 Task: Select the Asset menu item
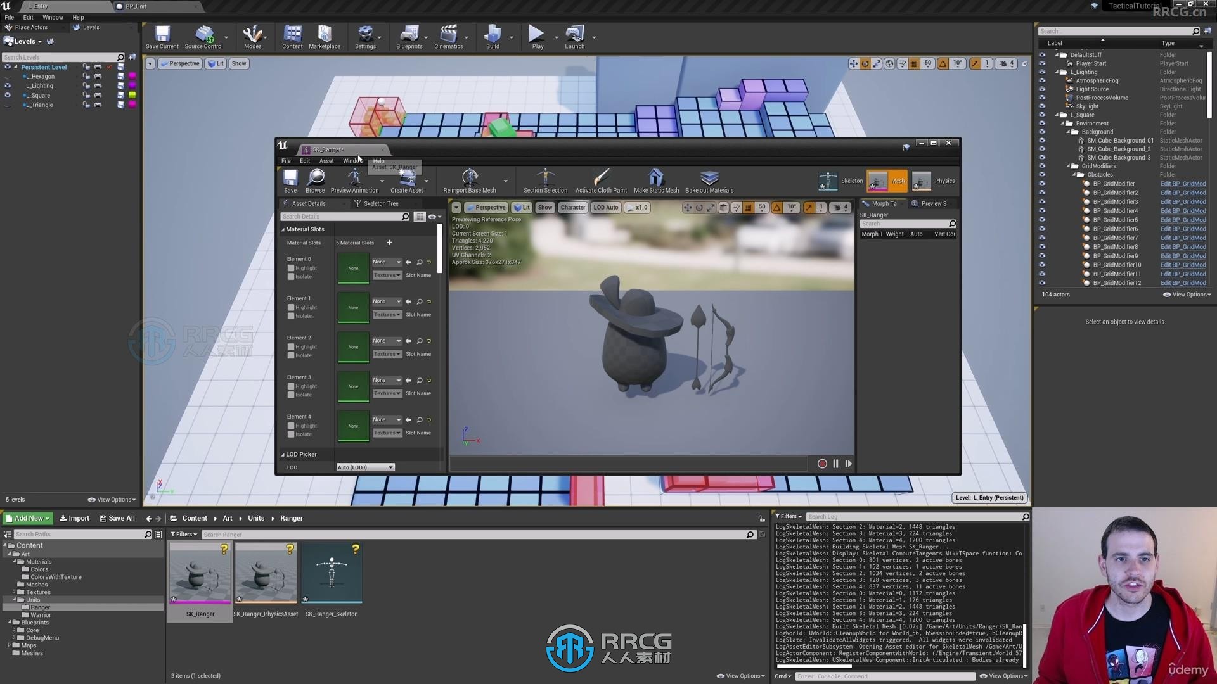[326, 160]
